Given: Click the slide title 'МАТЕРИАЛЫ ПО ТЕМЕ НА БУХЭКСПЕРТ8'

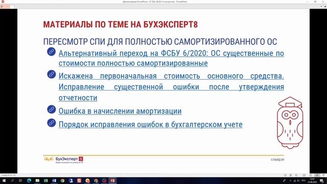Looking at the screenshot, I should coord(121,25).
